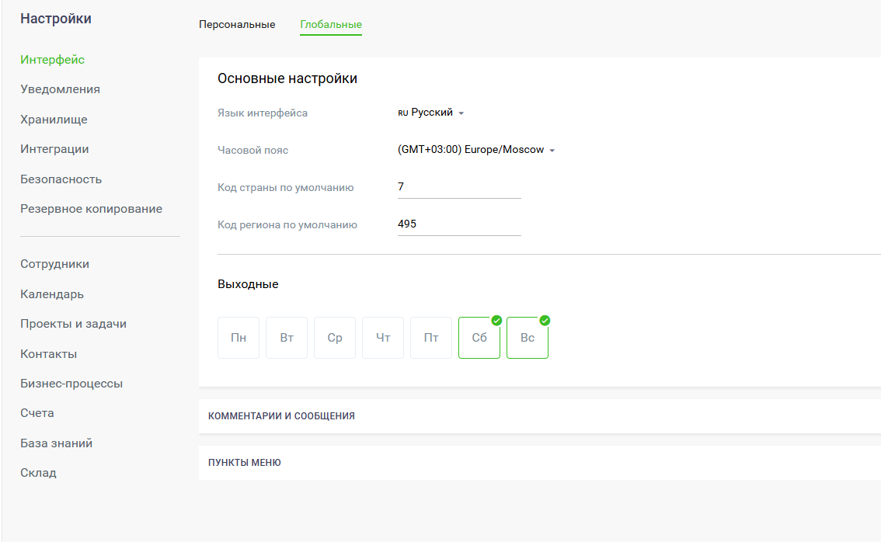Open the interface language dropdown (Русский)

coord(431,113)
